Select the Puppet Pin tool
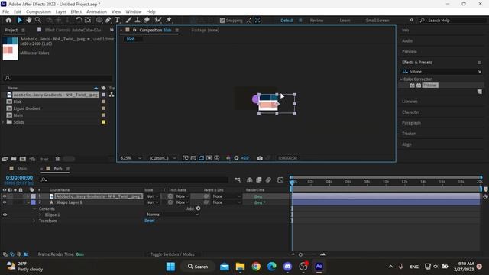 pyautogui.click(x=169, y=20)
